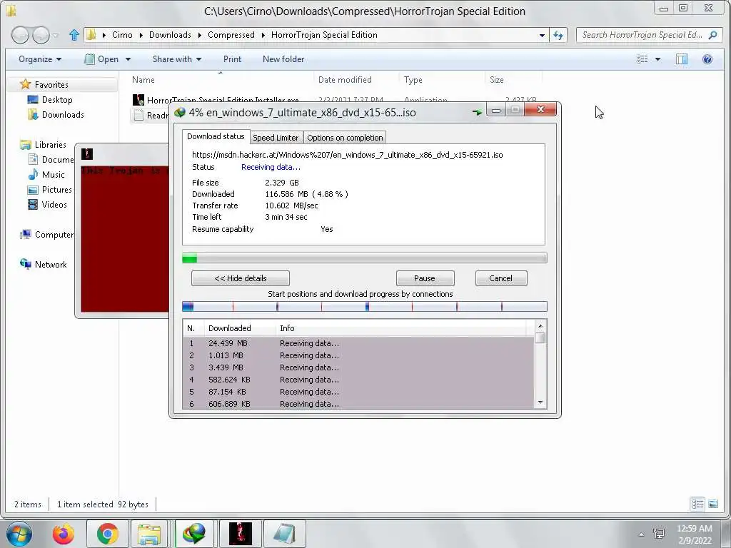This screenshot has height=548, width=731.
Task: Click Compressed in the breadcrumb path
Action: tap(231, 35)
